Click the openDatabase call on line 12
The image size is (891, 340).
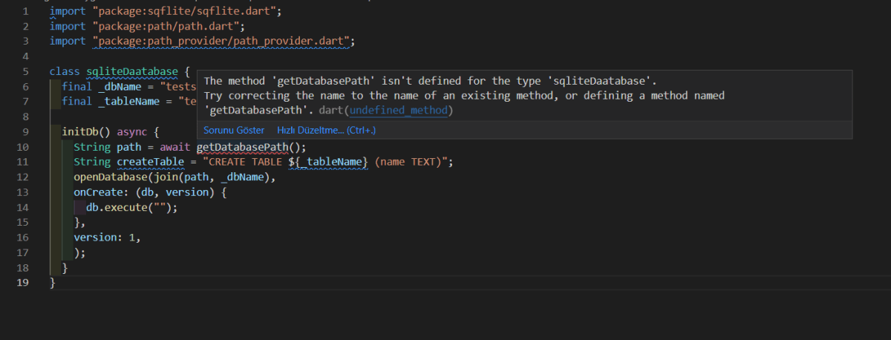click(110, 177)
